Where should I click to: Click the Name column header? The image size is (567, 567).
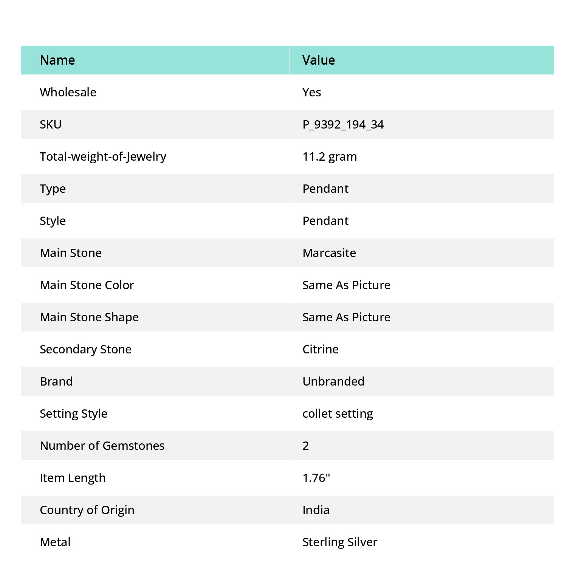tap(57, 60)
